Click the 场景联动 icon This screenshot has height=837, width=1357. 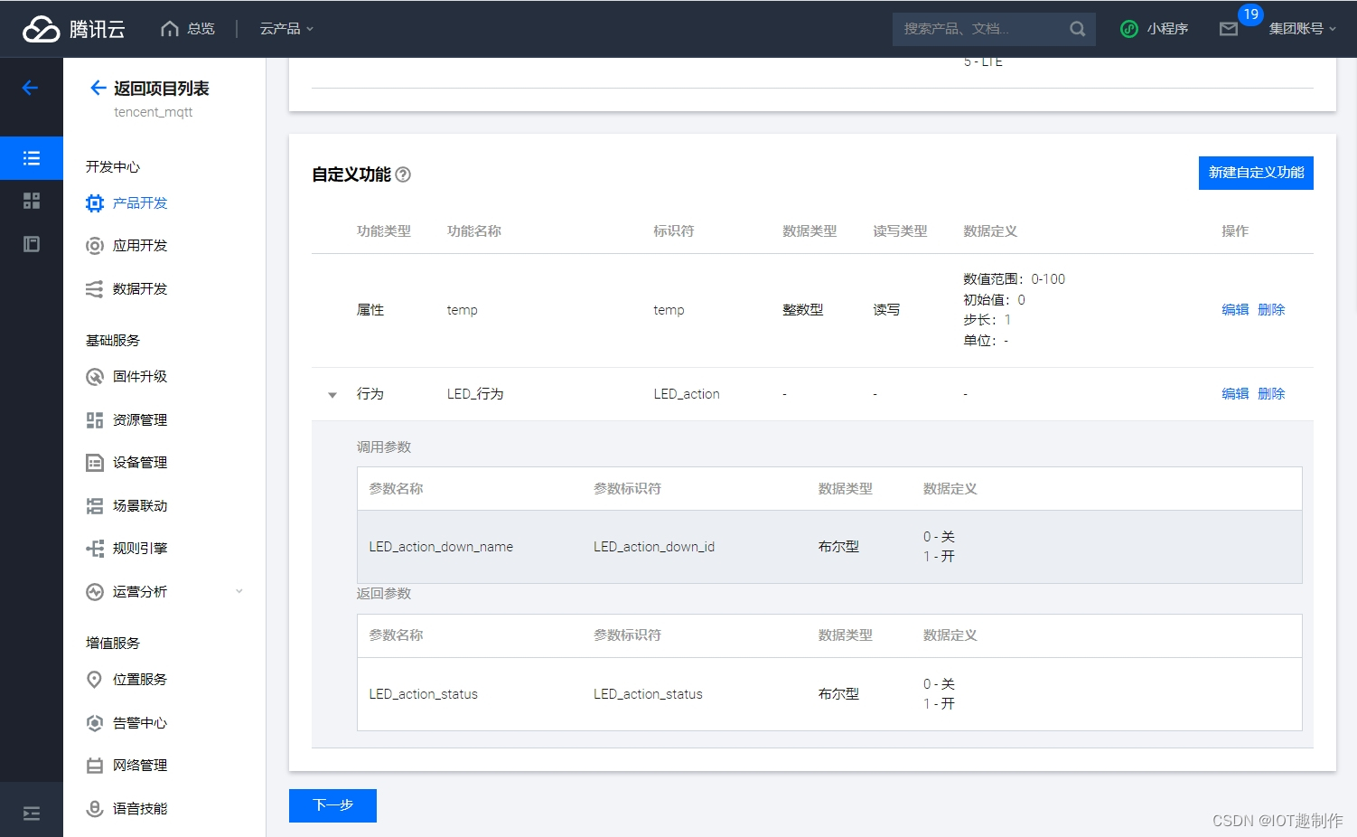[x=95, y=506]
